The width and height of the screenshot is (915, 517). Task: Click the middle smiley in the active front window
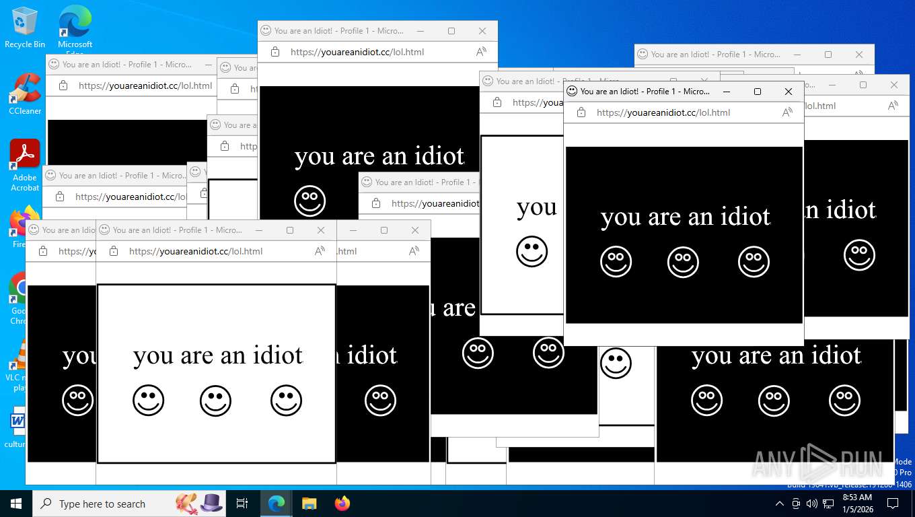683,261
